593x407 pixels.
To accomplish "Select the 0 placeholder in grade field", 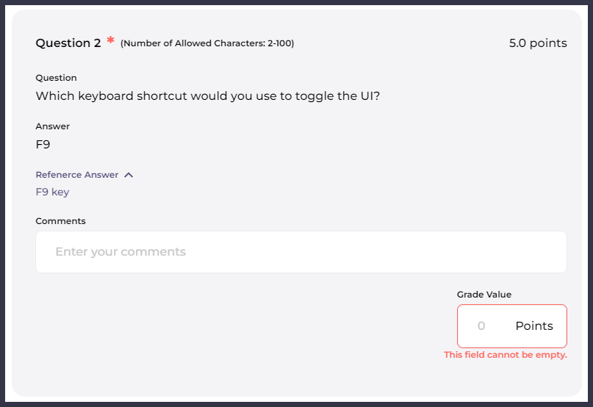I will click(x=481, y=325).
